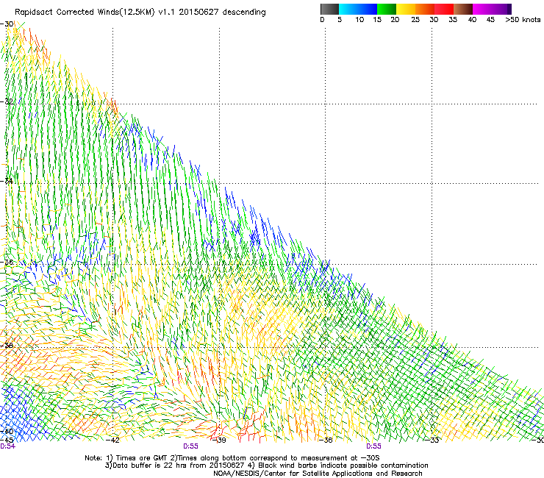Click the "45" label under the color bar
The width and height of the screenshot is (544, 478).
pos(490,20)
